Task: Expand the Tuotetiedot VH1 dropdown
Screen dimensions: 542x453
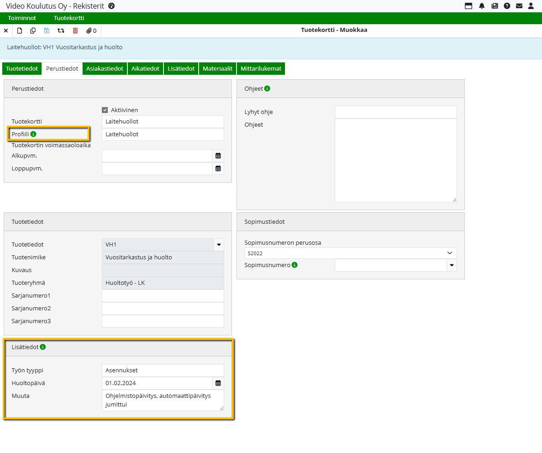Action: (x=219, y=245)
